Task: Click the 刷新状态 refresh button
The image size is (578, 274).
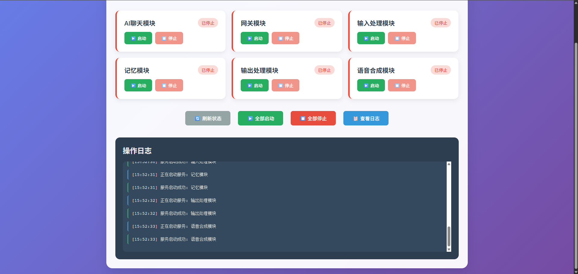Action: pyautogui.click(x=208, y=118)
